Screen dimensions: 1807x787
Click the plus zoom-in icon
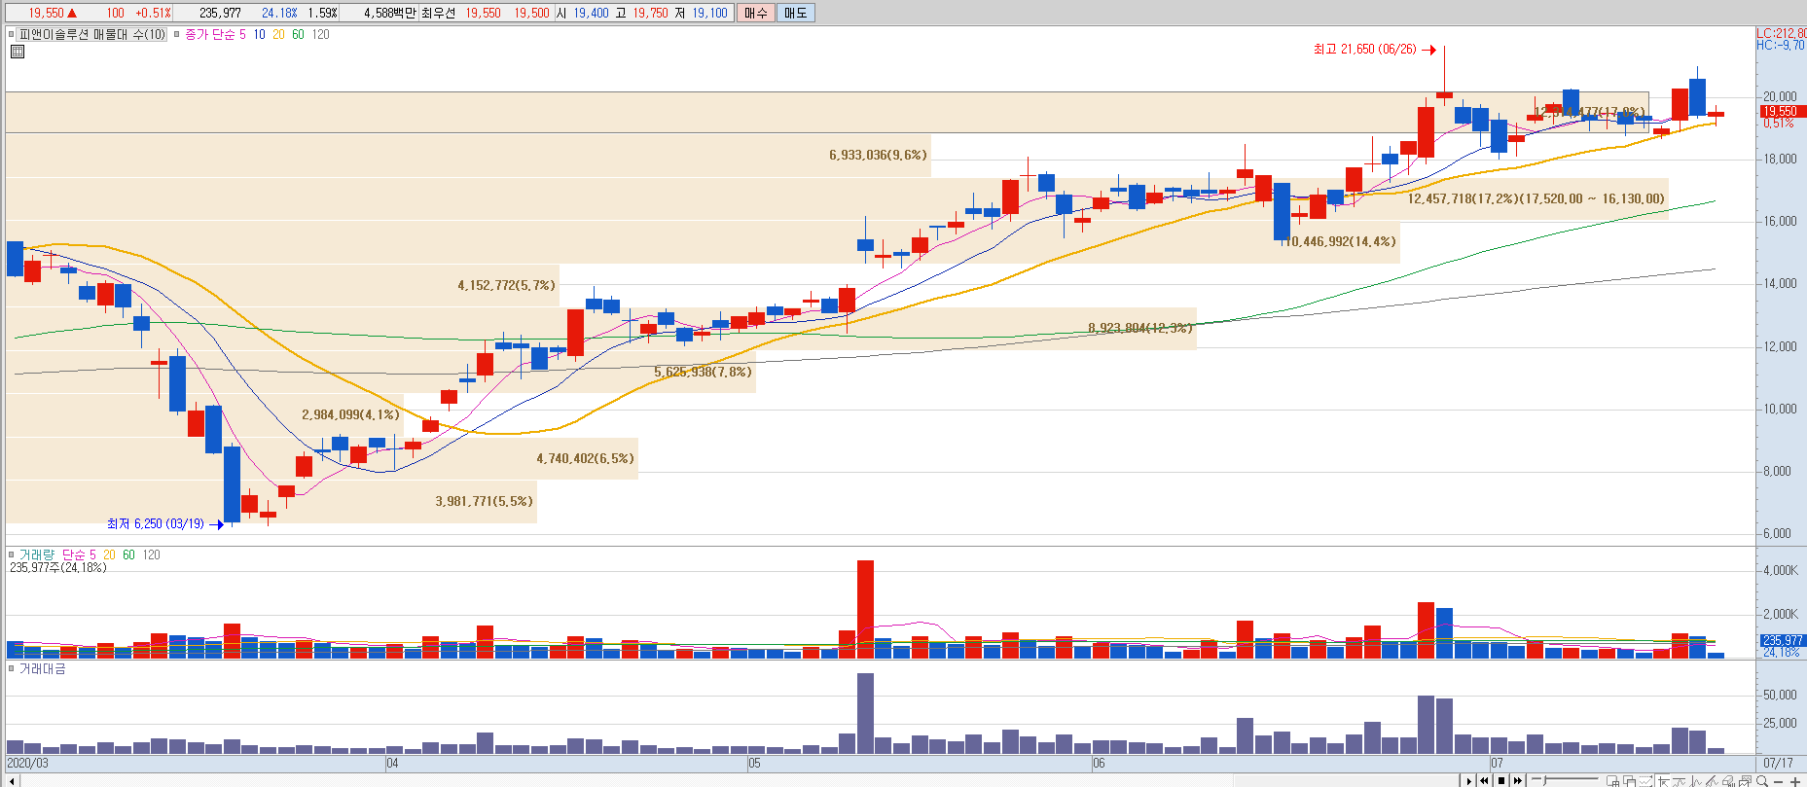(1795, 780)
